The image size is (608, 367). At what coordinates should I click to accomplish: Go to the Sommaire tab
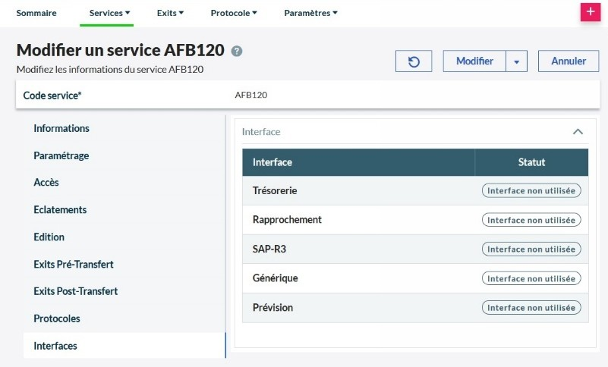coord(36,13)
